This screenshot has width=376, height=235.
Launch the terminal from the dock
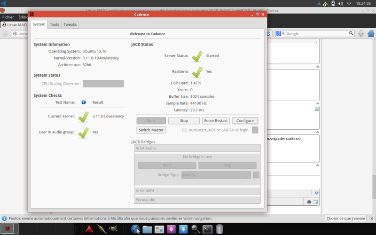click(x=207, y=229)
